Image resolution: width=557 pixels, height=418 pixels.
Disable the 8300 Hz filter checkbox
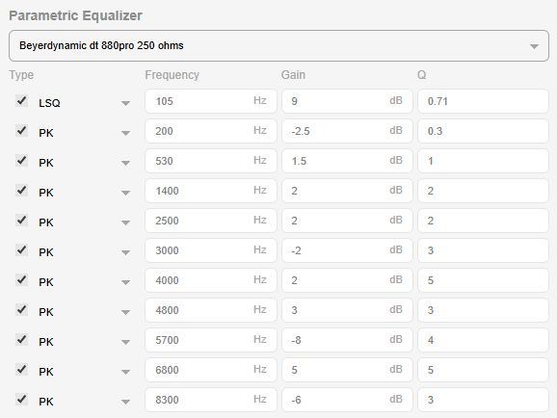click(x=21, y=399)
